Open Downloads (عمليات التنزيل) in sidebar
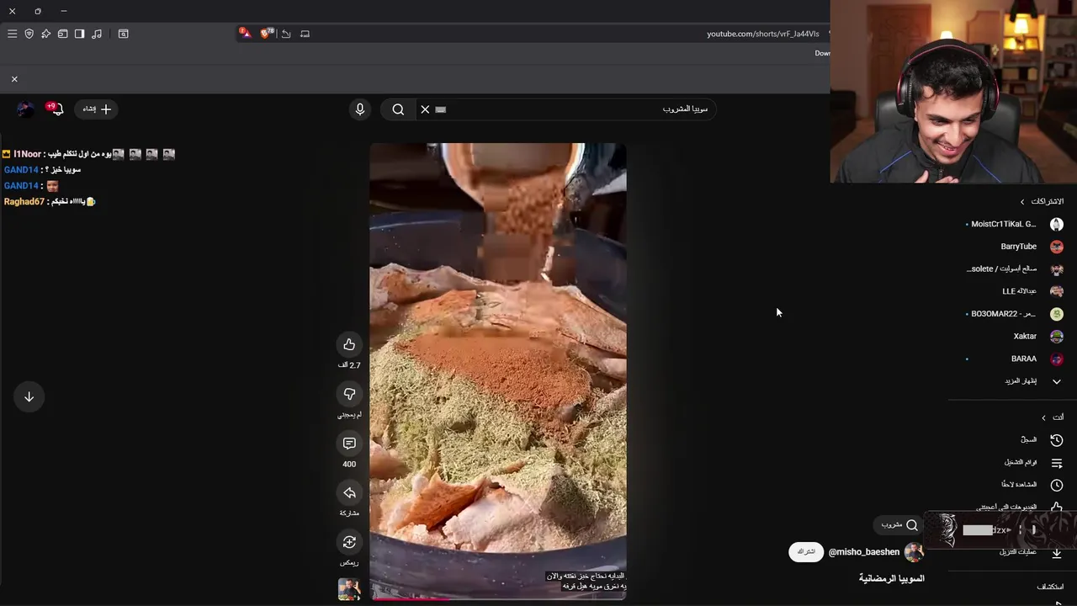This screenshot has width=1077, height=606. coord(1031,552)
